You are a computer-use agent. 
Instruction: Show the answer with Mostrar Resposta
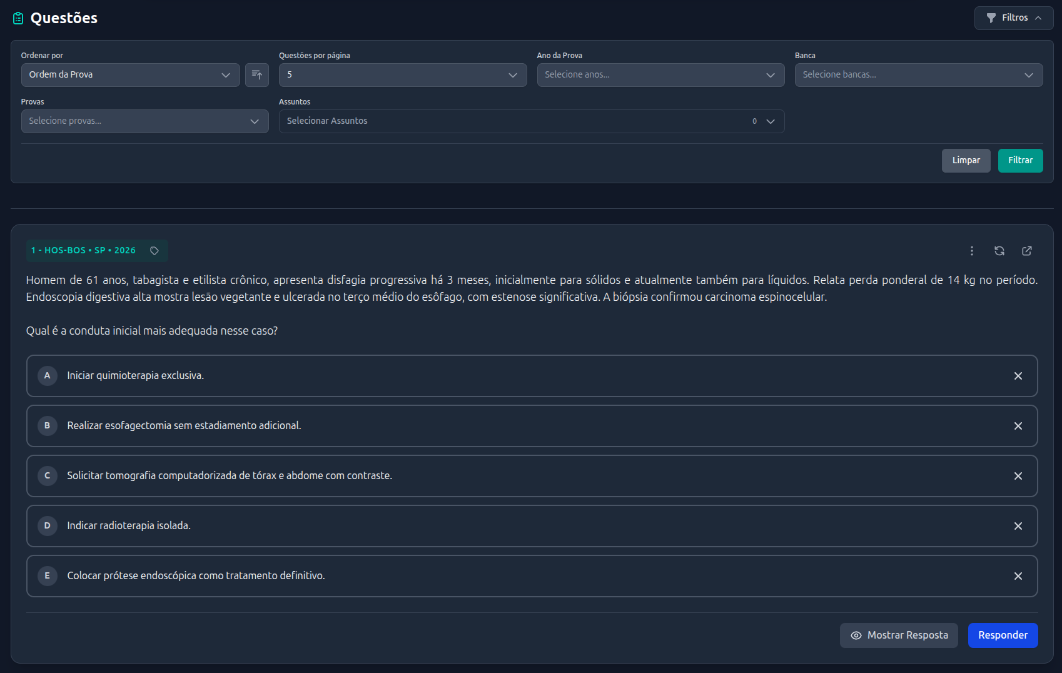[898, 635]
